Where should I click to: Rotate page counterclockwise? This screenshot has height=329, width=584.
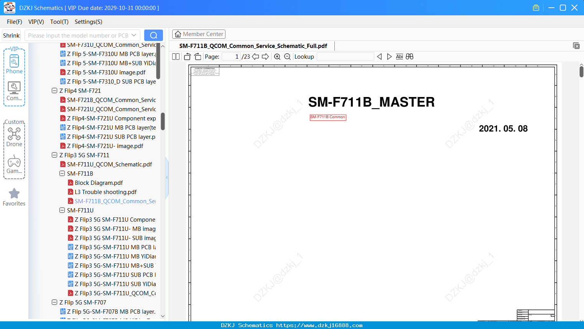(x=188, y=57)
